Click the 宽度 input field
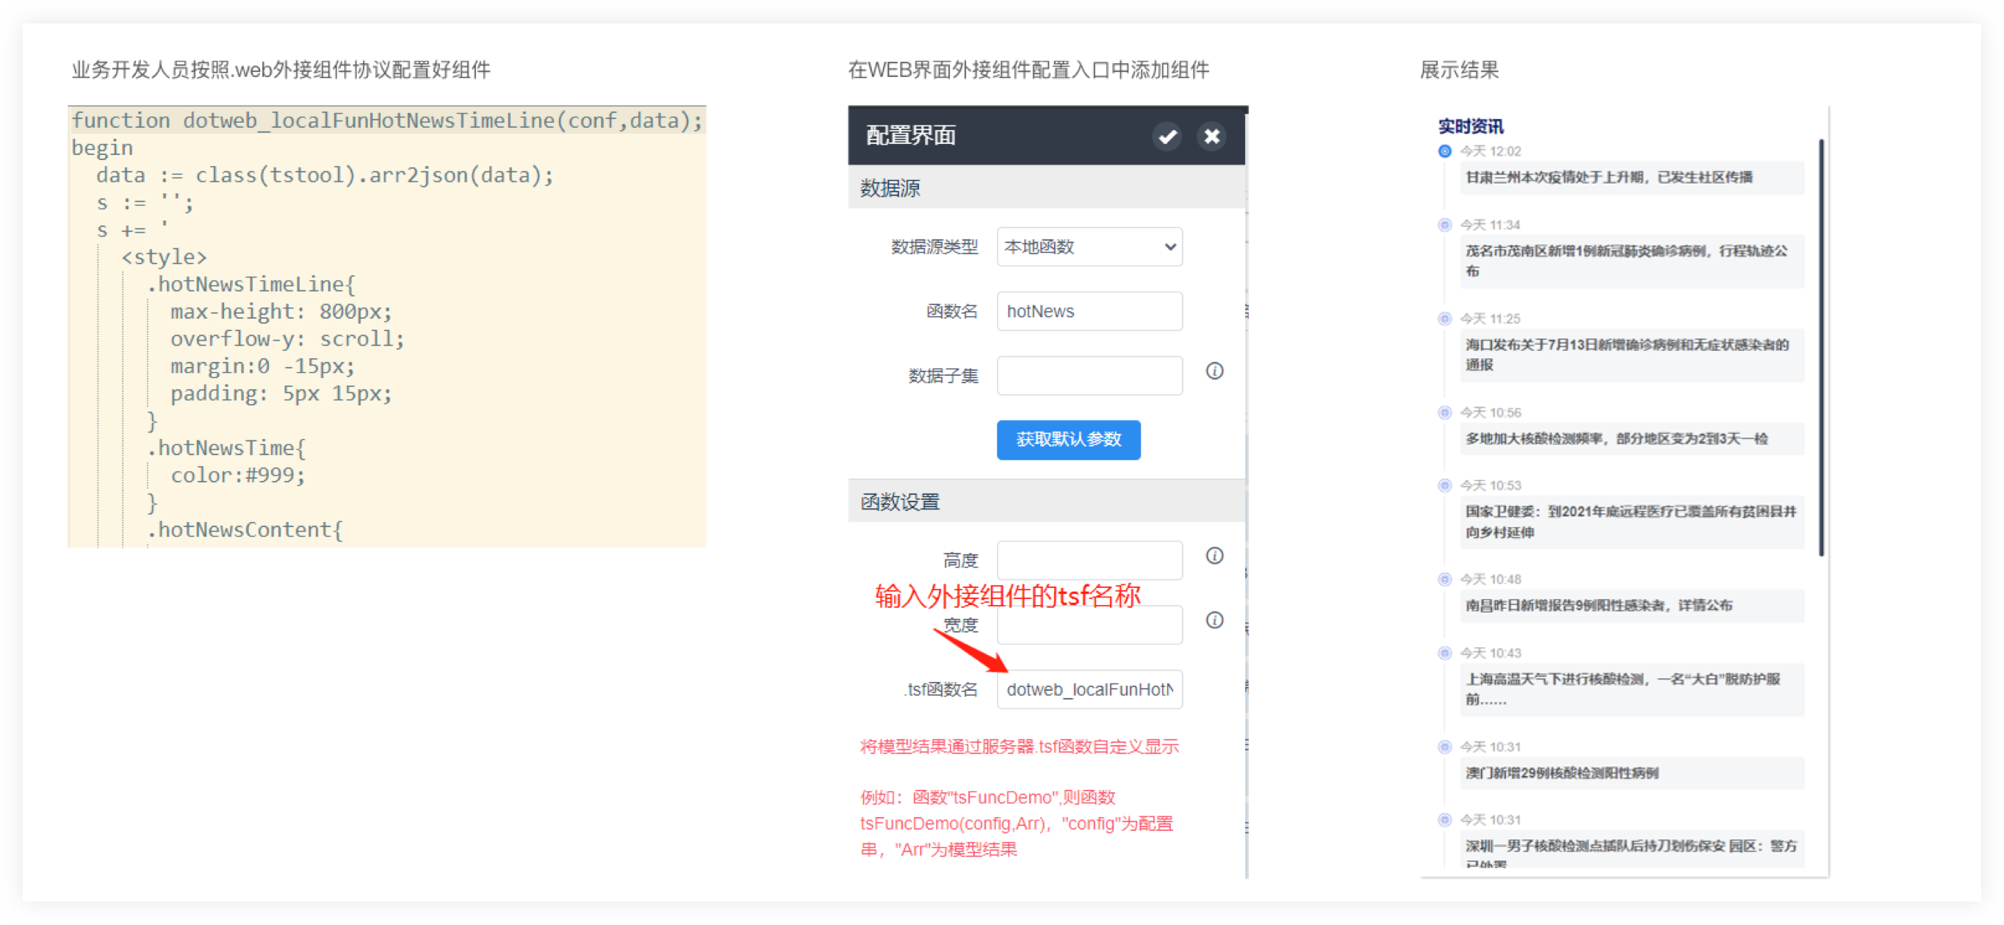Viewport: 2004px width, 925px height. pyautogui.click(x=1089, y=625)
